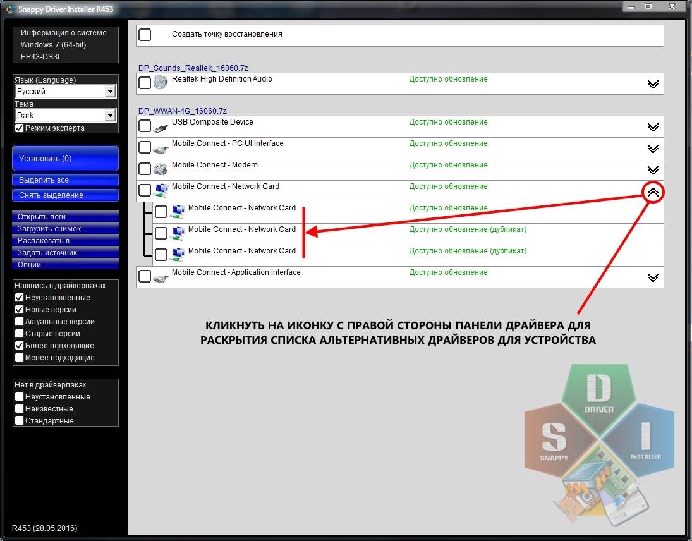Select 'Задать источник...'

pos(65,252)
